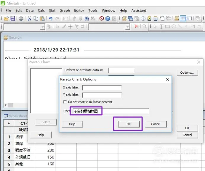205x171 pixels.
Task: Click the Help button in Options dialog
Action: tap(72, 124)
